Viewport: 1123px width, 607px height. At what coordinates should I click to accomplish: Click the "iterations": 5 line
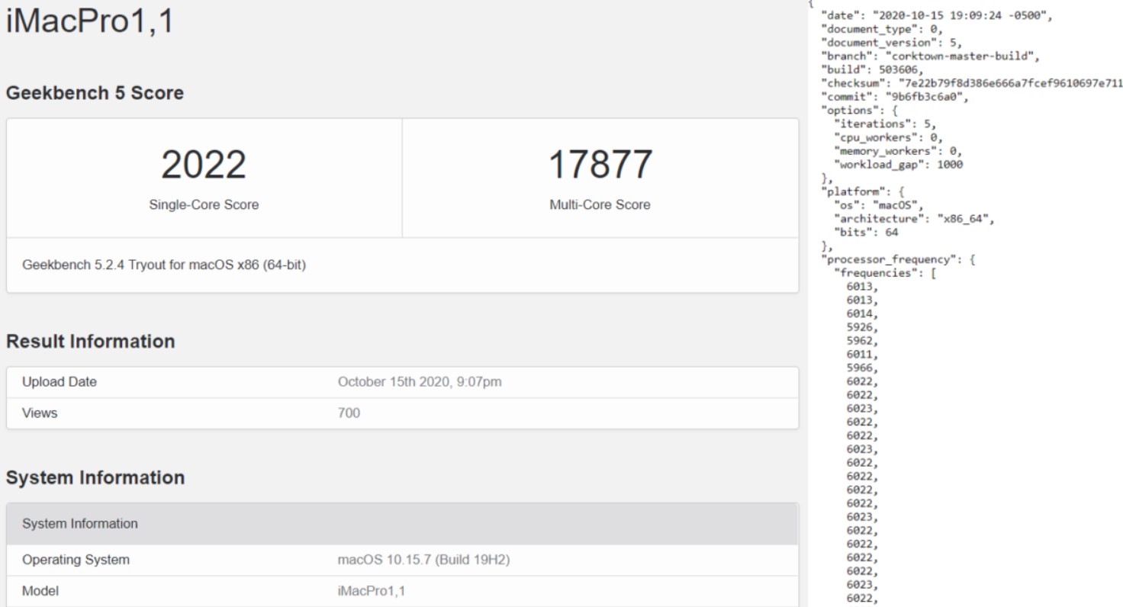(x=885, y=124)
